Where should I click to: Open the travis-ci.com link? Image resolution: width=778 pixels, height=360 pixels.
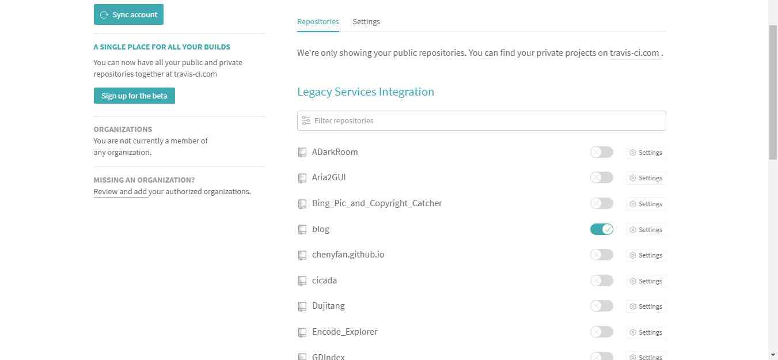coord(634,53)
